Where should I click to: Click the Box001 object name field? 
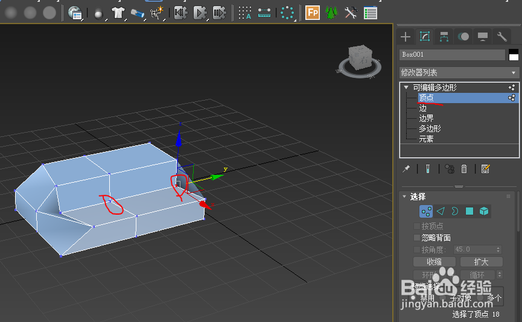[x=452, y=54]
